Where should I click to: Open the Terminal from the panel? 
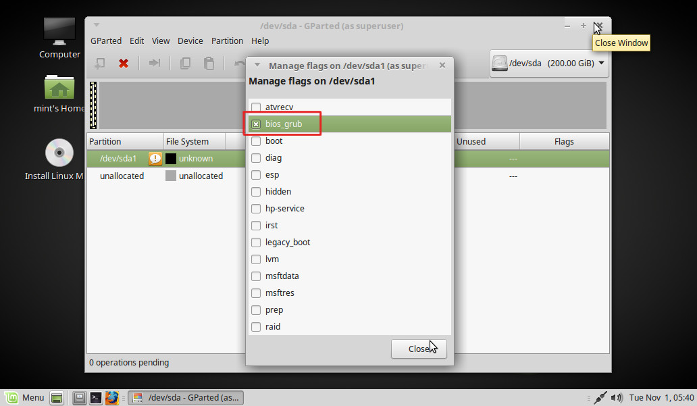click(x=96, y=398)
